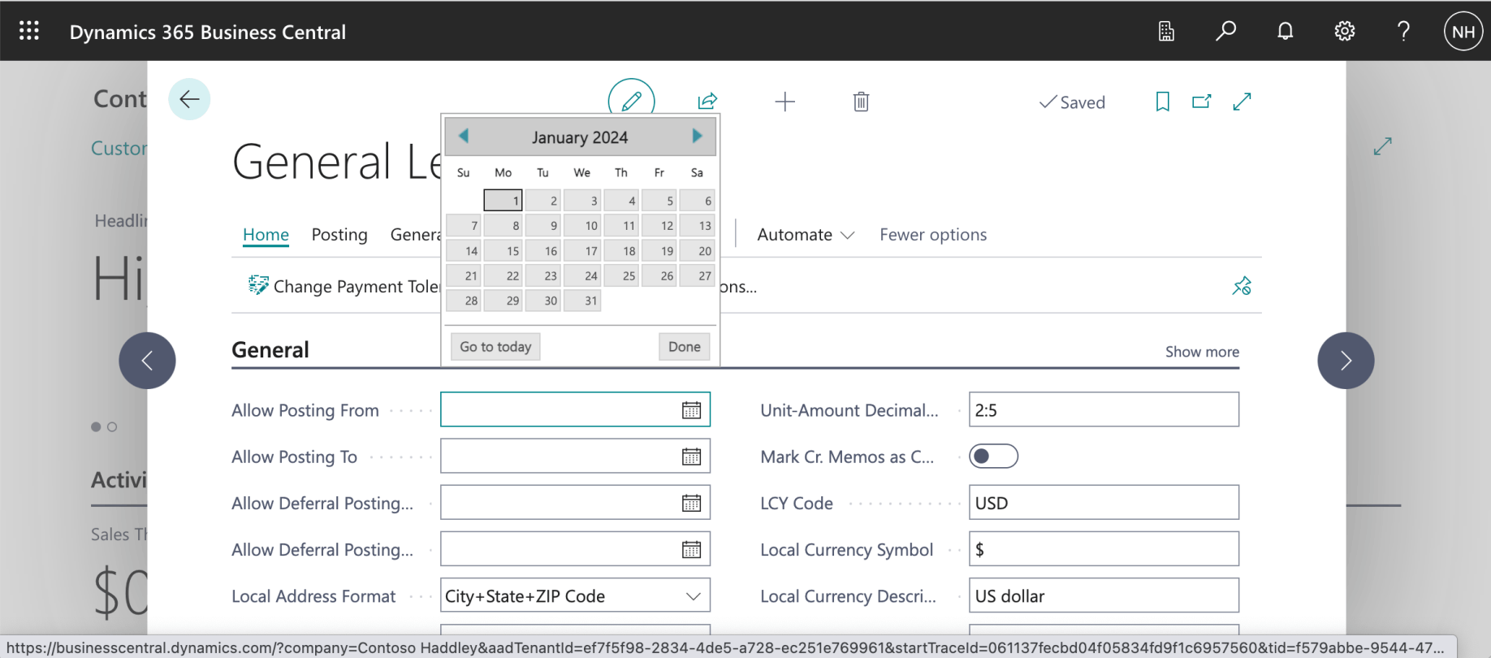
Task: Open Allow Posting To calendar picker
Action: [x=691, y=457]
